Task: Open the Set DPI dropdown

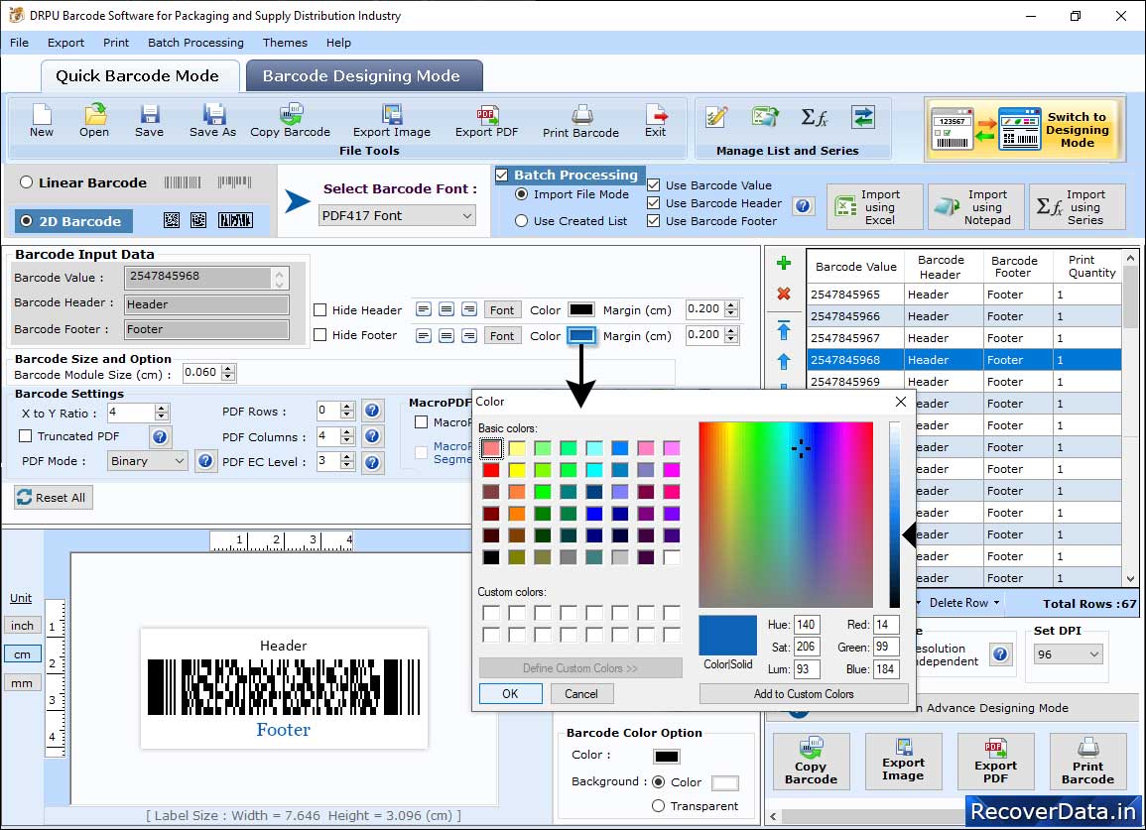Action: (x=1069, y=654)
